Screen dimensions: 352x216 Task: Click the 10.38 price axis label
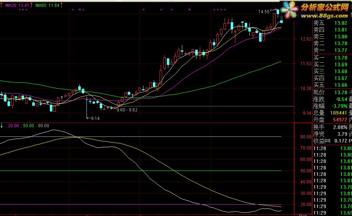coord(306,88)
